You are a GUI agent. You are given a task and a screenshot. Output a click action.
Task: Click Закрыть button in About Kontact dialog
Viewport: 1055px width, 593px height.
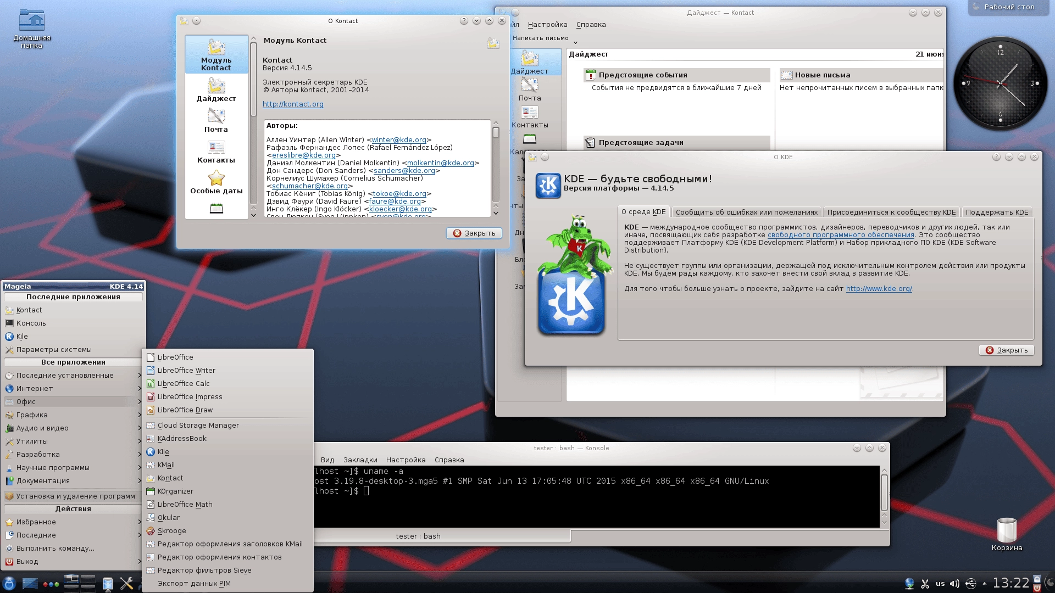[474, 233]
